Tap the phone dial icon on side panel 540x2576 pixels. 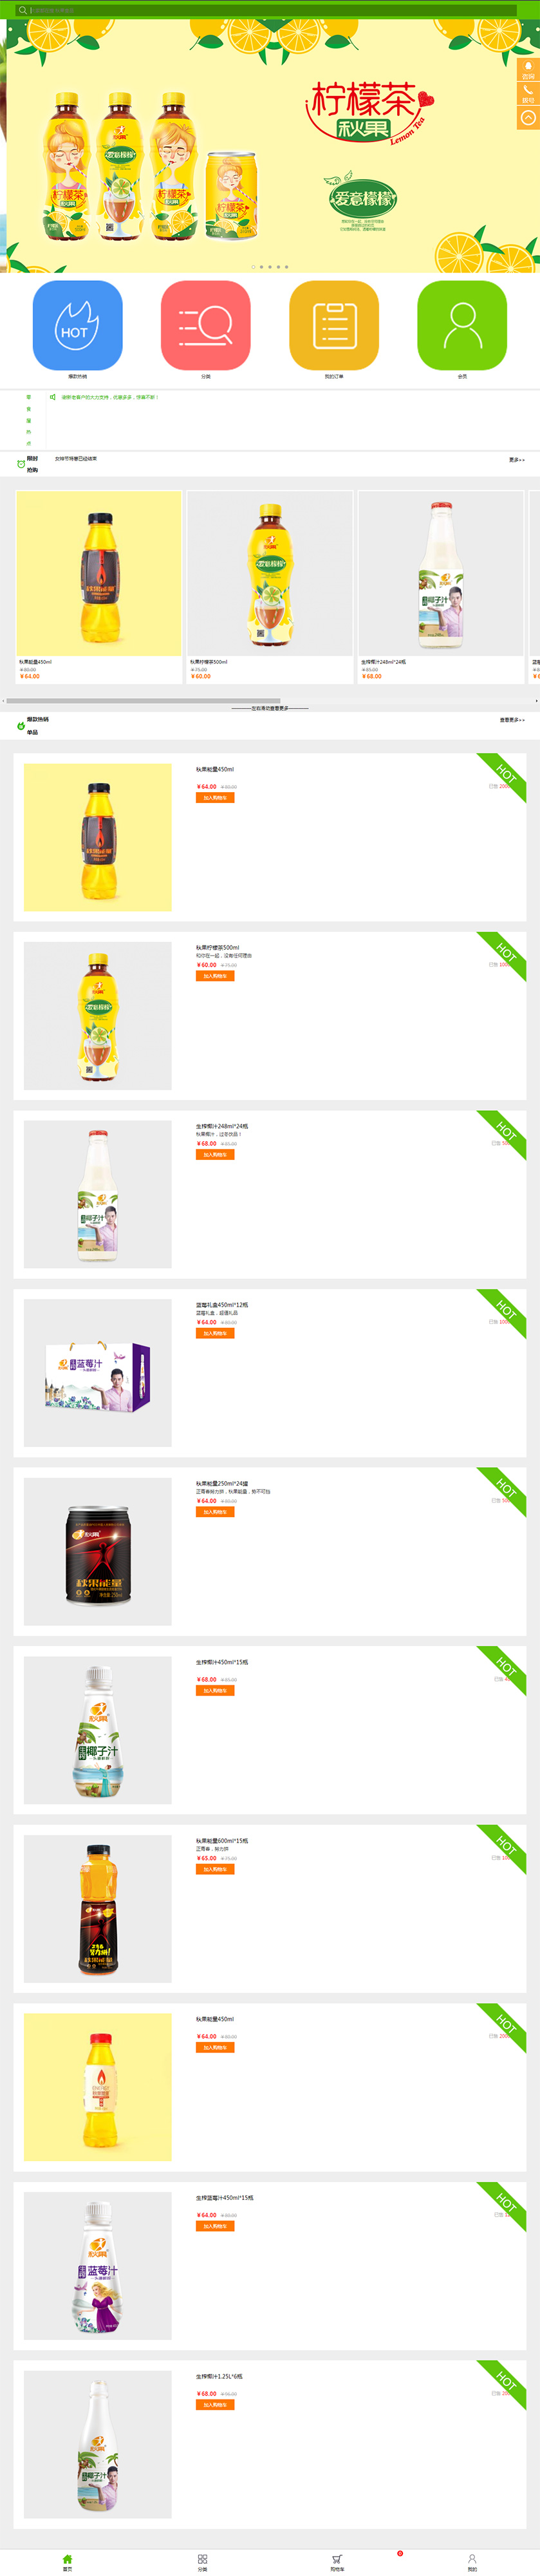pyautogui.click(x=528, y=94)
